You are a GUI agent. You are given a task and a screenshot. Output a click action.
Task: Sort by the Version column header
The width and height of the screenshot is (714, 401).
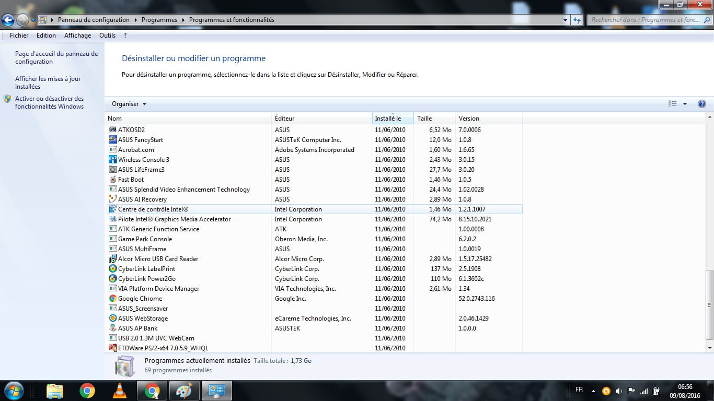pyautogui.click(x=489, y=119)
